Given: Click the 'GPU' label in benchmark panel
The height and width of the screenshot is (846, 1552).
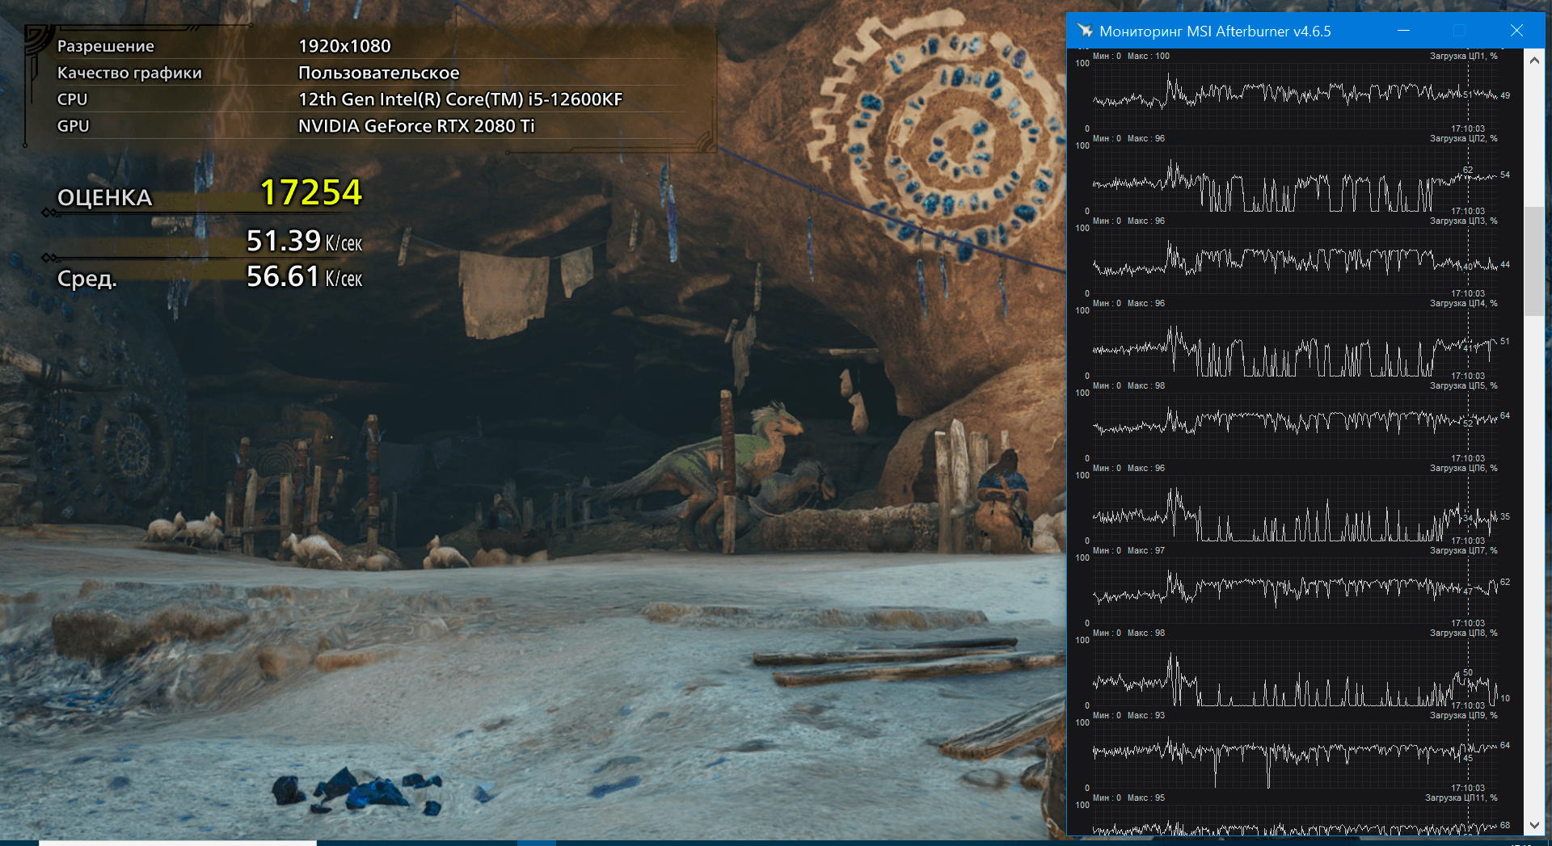Looking at the screenshot, I should (73, 126).
